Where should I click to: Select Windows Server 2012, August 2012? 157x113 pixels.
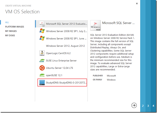tap(61, 46)
